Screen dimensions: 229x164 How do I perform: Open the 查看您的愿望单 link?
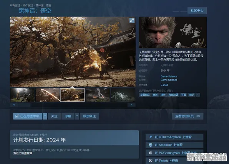coord(23,153)
